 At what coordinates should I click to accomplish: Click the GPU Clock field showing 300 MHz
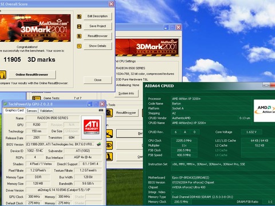[x=34, y=196]
